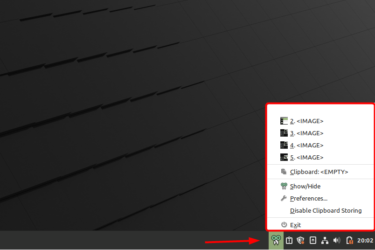The width and height of the screenshot is (375, 250).
Task: Open the security shield tray icon
Action: coord(301,240)
